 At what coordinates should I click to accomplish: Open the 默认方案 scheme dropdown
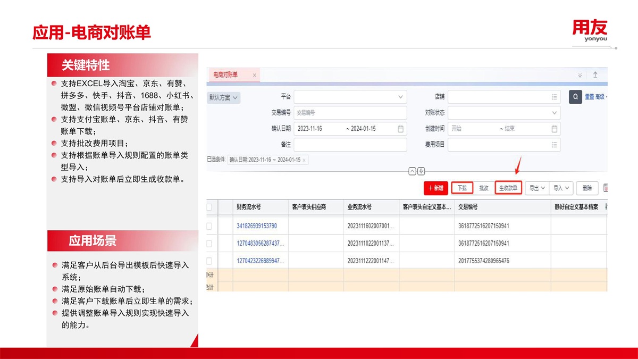[x=224, y=98]
